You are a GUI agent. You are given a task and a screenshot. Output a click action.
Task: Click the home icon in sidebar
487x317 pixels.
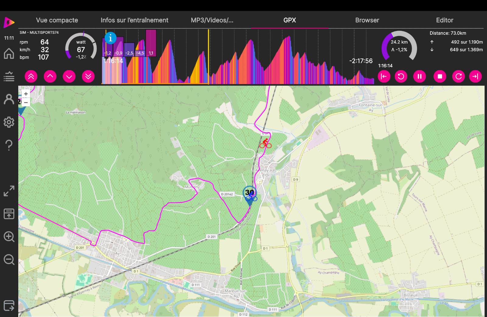pos(9,54)
